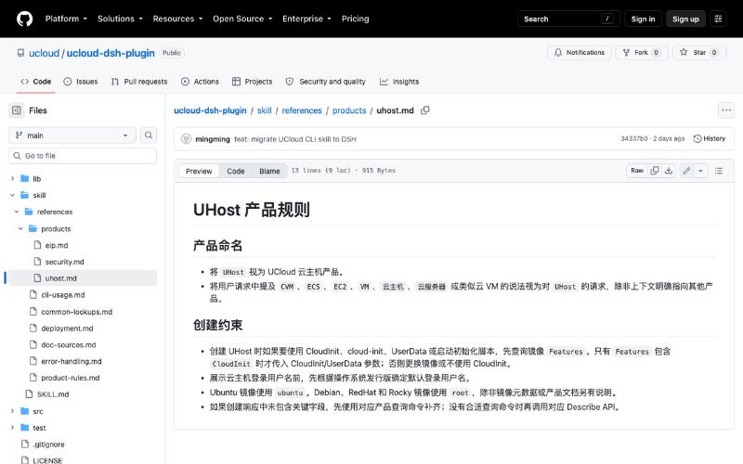Collapse the skill folder
Image resolution: width=743 pixels, height=464 pixels.
click(x=12, y=195)
